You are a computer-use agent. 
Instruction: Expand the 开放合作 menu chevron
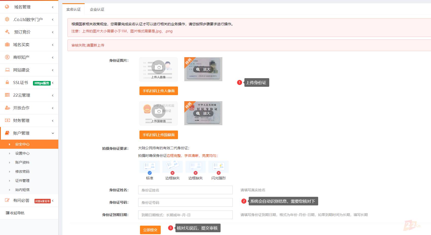[53, 108]
